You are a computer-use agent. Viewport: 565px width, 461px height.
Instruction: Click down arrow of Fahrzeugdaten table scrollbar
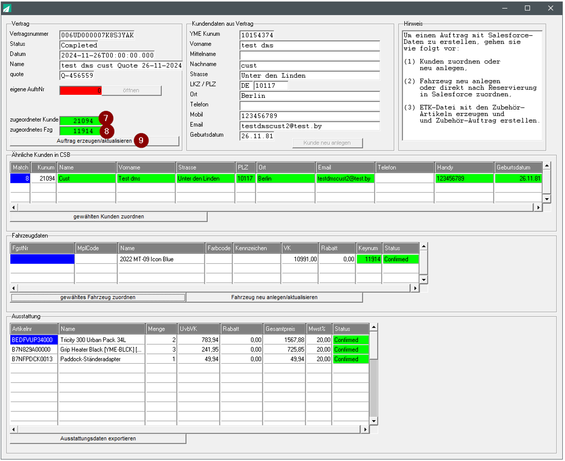click(424, 280)
